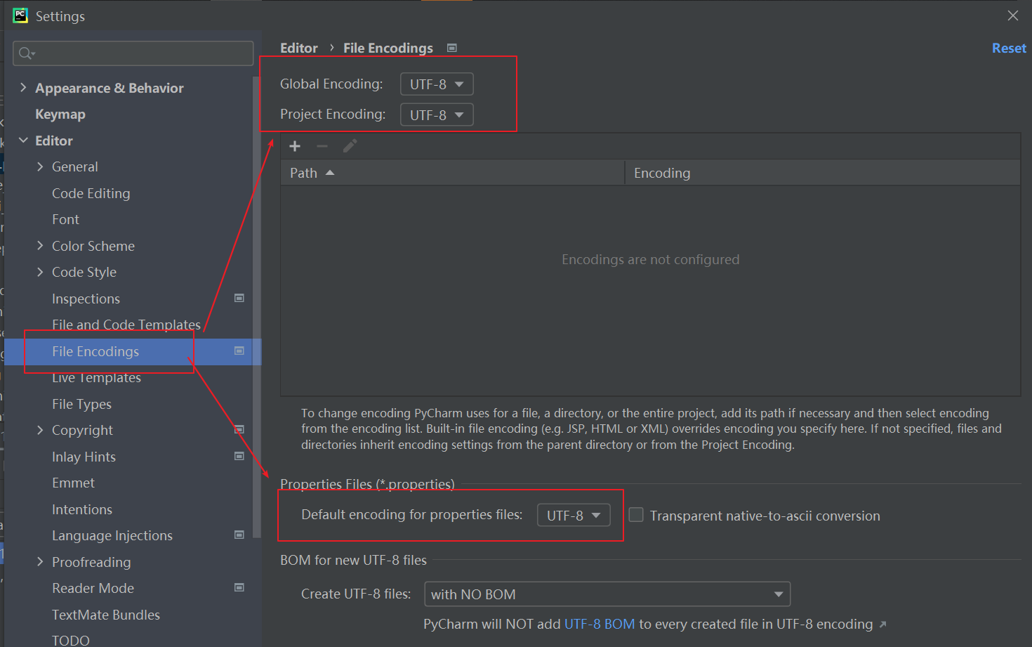The image size is (1032, 647).
Task: Click the project icon on the Inspections row
Action: pos(239,298)
